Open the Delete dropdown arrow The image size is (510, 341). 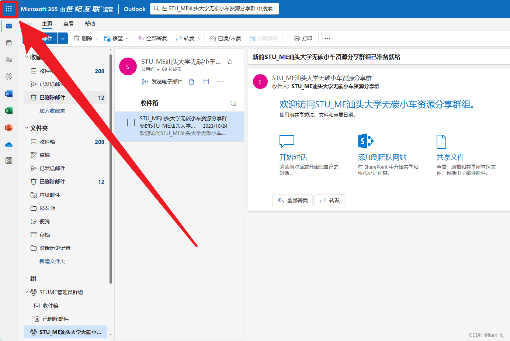click(97, 38)
